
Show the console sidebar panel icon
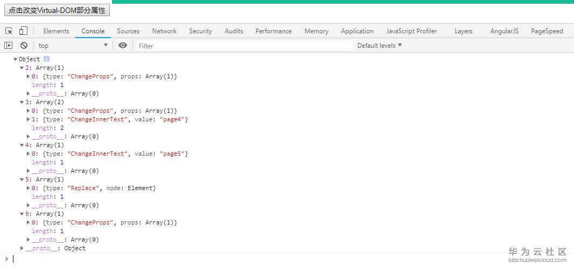[x=9, y=46]
